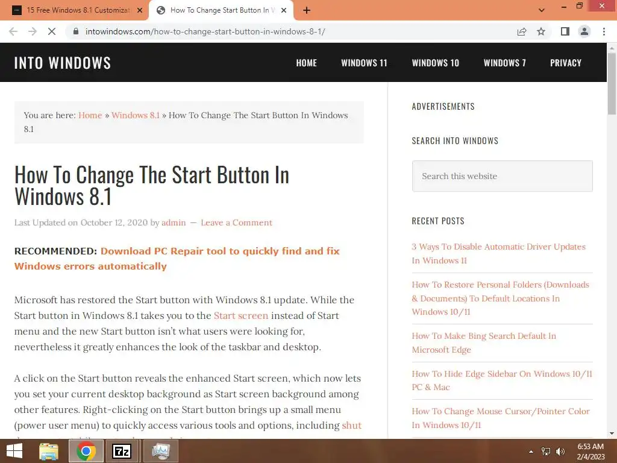Open 7-Zip from the taskbar
This screenshot has height=463, width=617.
pos(122,451)
